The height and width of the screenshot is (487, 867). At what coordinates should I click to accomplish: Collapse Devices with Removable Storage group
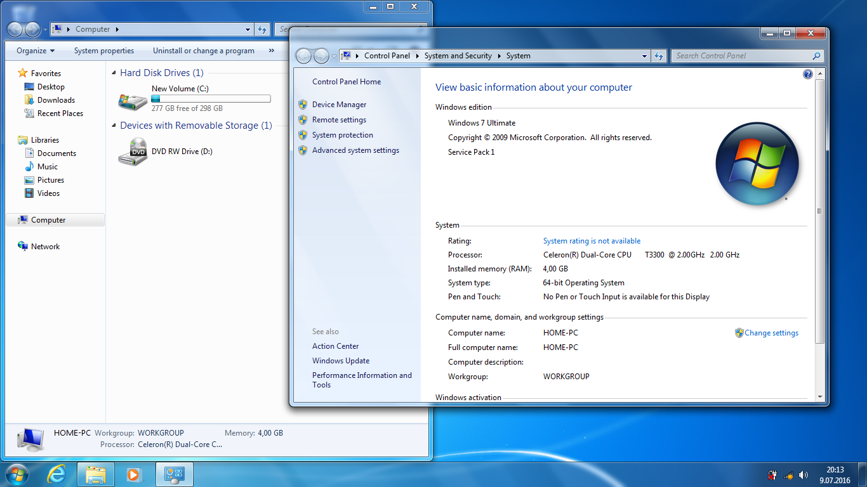point(114,126)
